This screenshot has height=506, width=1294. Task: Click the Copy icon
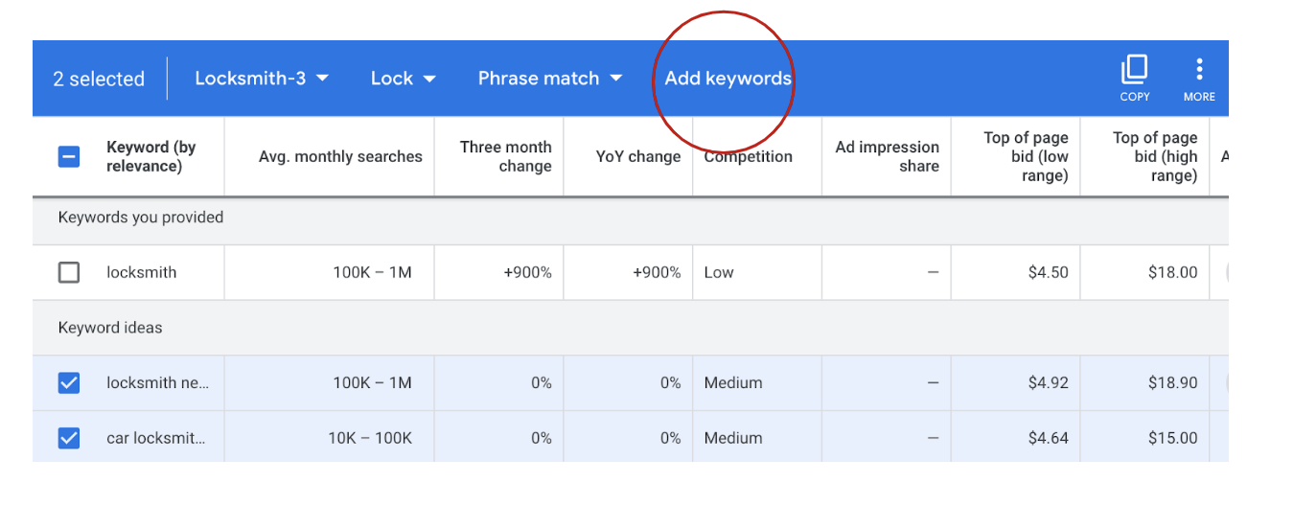[x=1134, y=71]
